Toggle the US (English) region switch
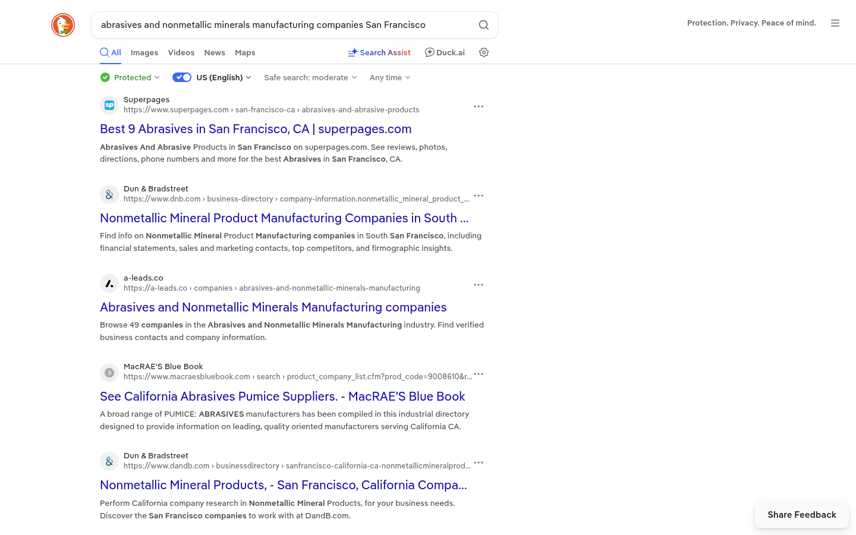 (x=182, y=77)
